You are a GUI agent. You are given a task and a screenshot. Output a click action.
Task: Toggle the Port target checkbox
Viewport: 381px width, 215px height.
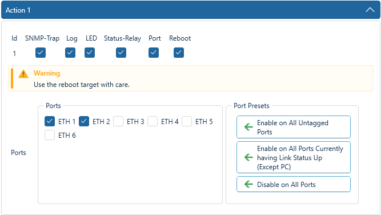(x=154, y=53)
